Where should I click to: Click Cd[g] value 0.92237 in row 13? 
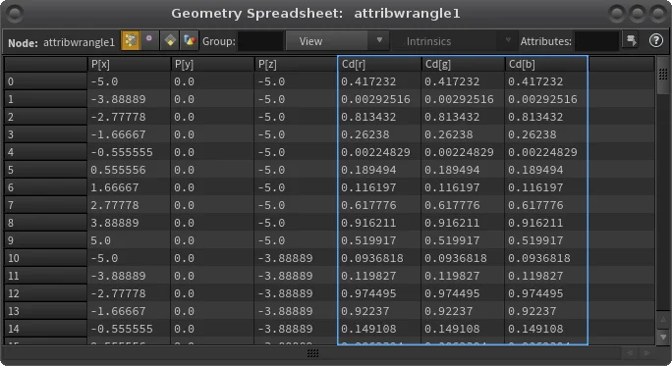(449, 311)
